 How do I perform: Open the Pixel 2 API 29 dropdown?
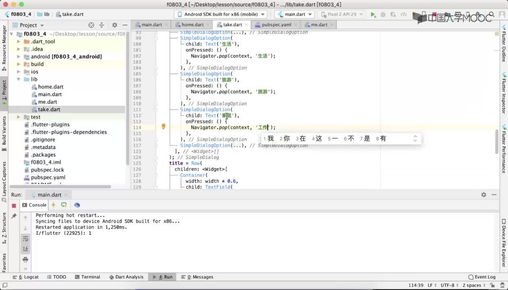coord(342,14)
